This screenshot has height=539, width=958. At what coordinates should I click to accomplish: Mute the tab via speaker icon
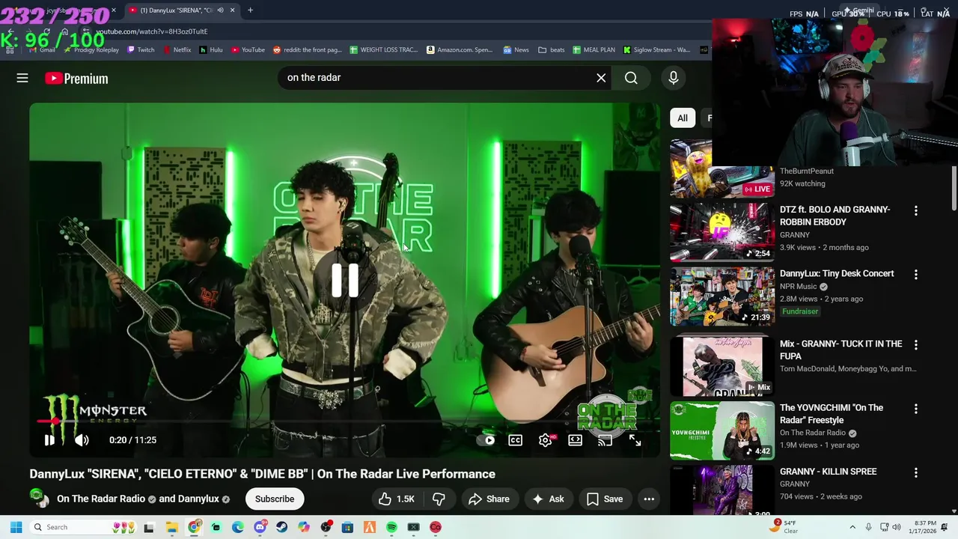pos(220,10)
